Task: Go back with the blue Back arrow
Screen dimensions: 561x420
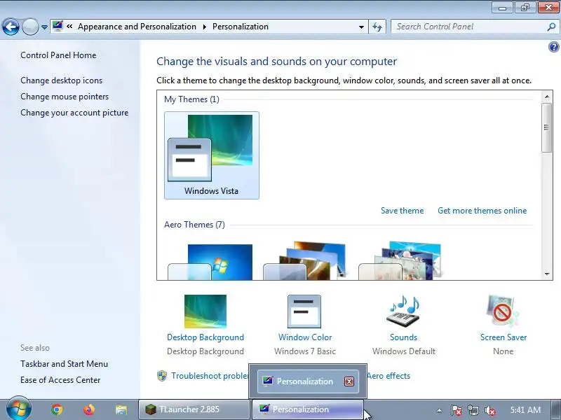Action: (11, 27)
